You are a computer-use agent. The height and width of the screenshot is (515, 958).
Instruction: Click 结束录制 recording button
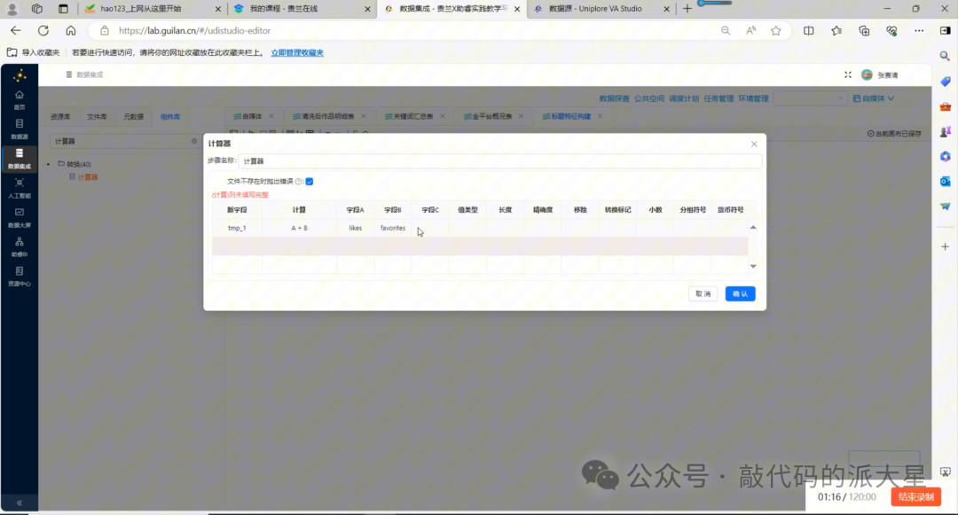(915, 496)
